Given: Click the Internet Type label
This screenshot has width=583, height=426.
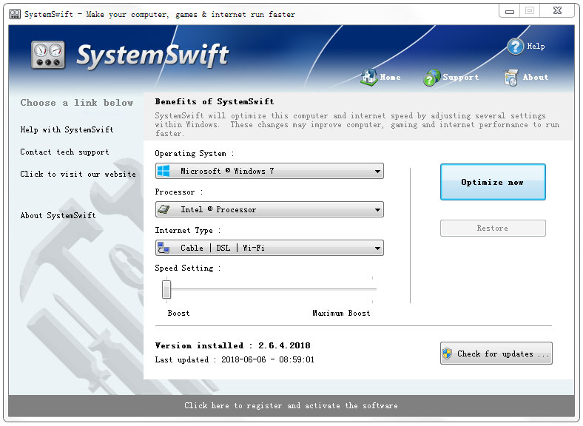Looking at the screenshot, I should (x=188, y=231).
